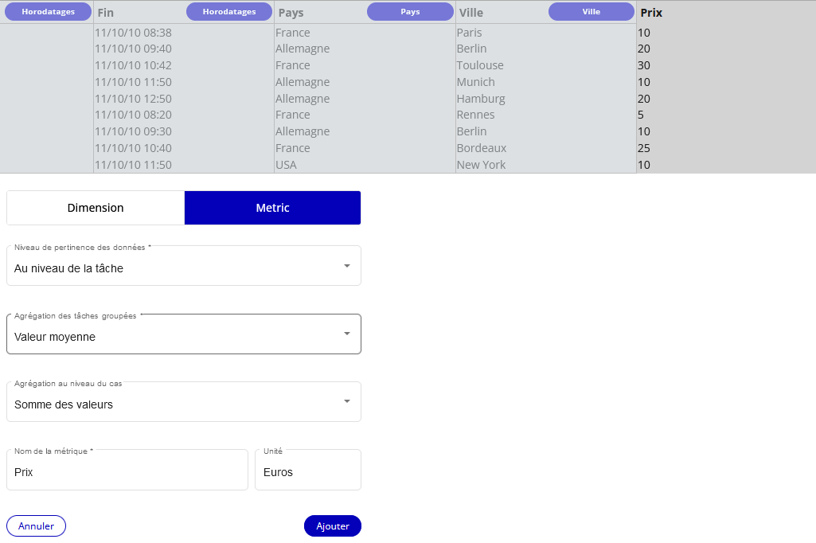Open the Niveau de pertinence des données dropdown

pos(183,266)
